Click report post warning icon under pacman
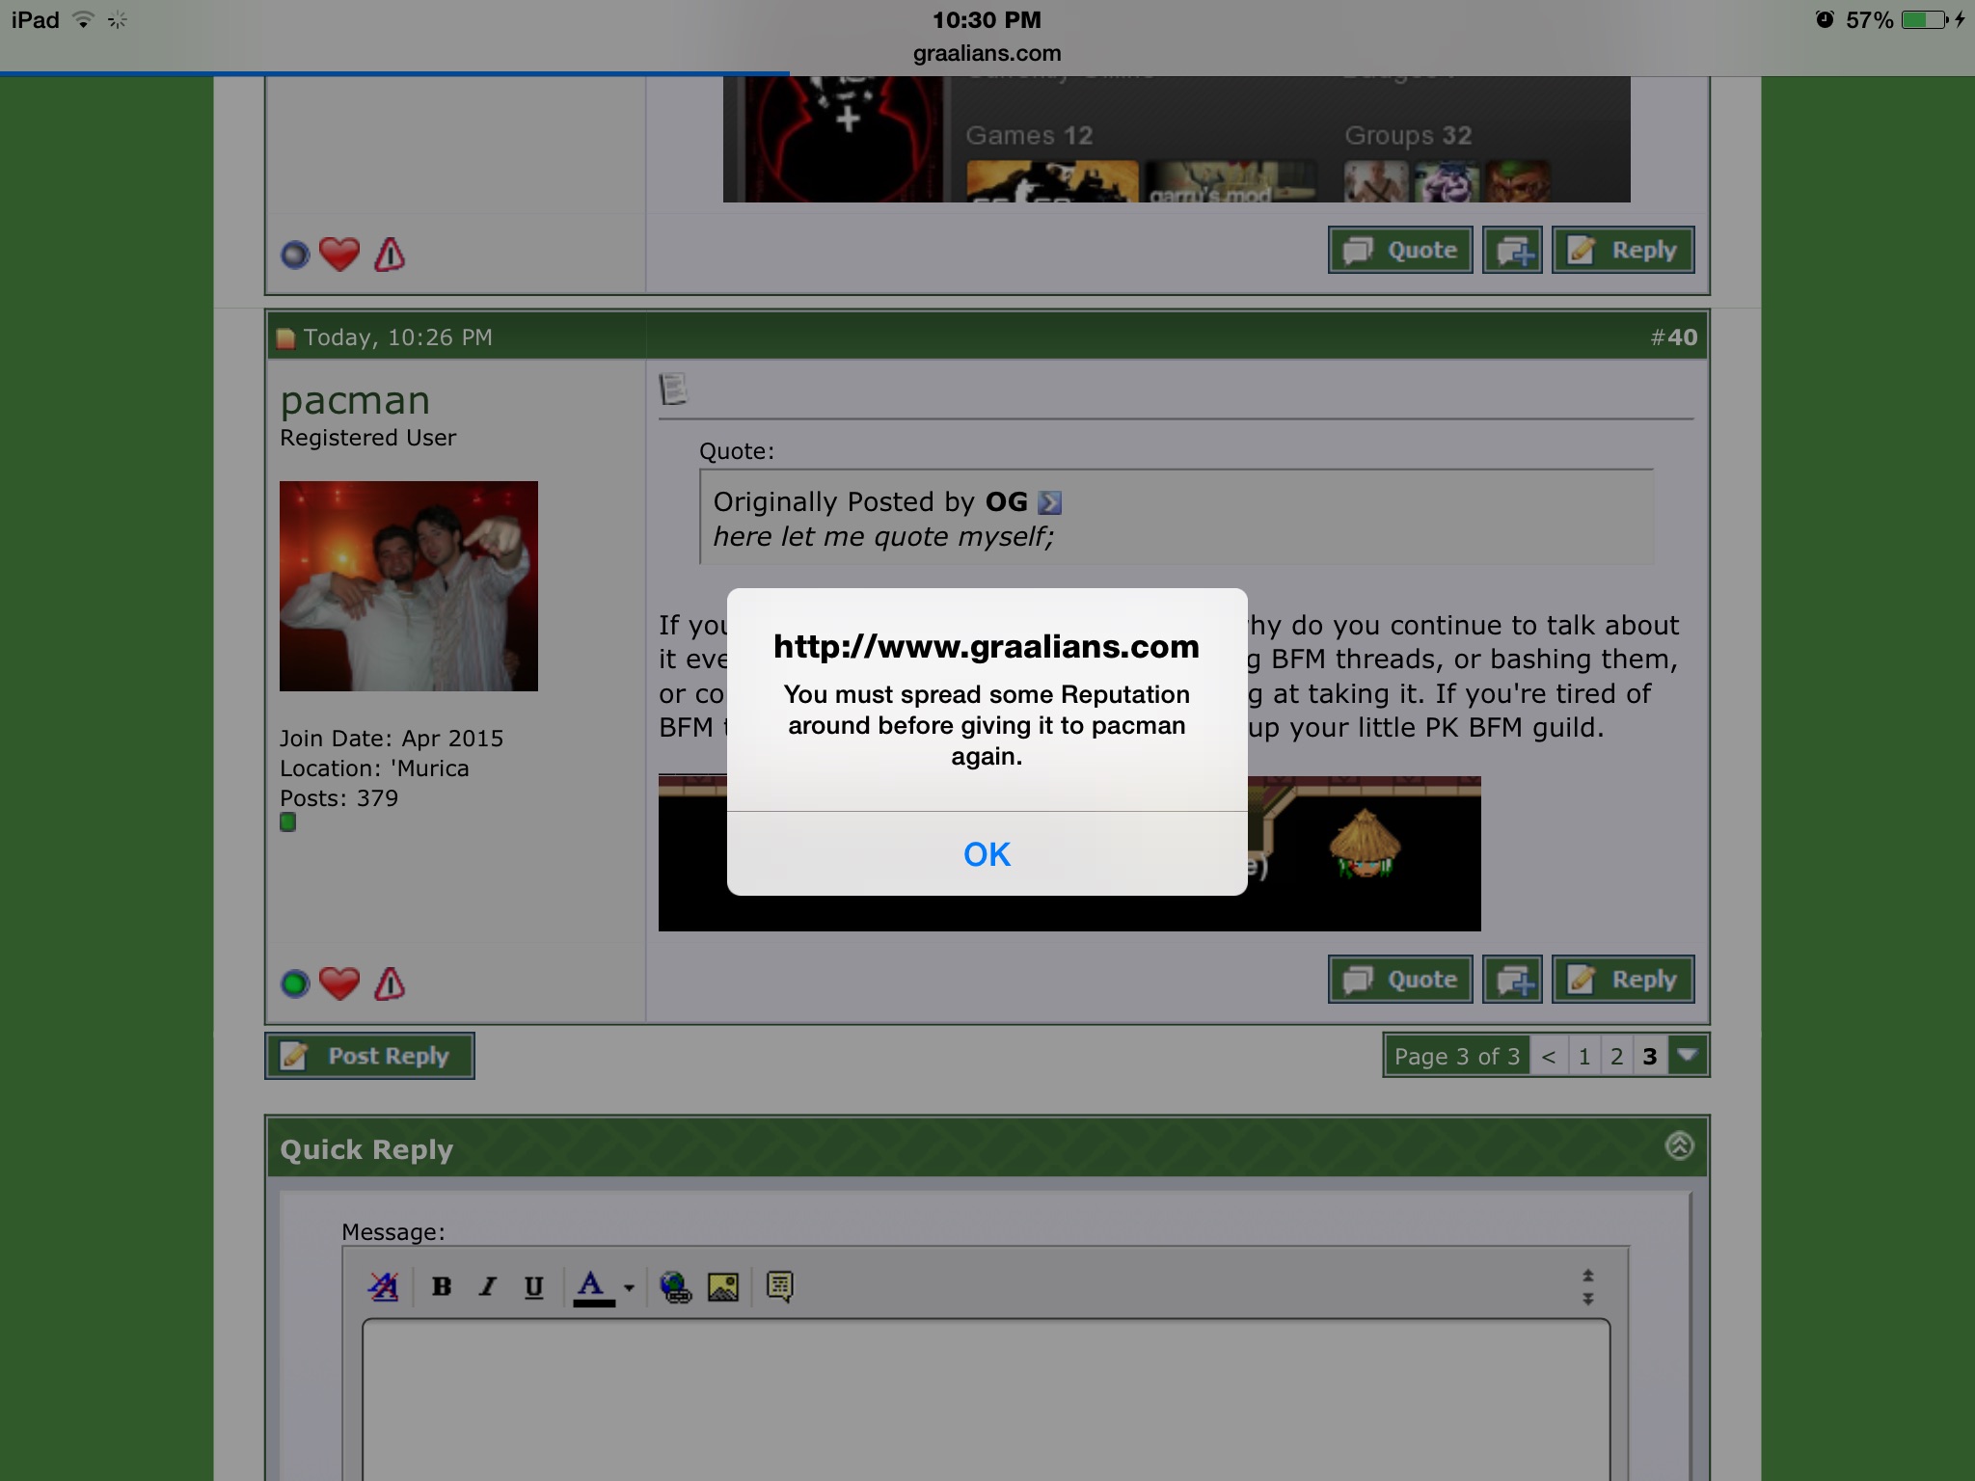The width and height of the screenshot is (1975, 1481). pos(390,983)
